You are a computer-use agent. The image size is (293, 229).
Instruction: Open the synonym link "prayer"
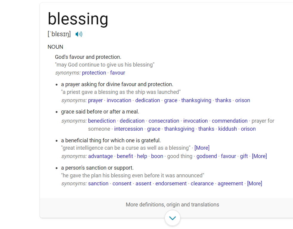point(95,100)
